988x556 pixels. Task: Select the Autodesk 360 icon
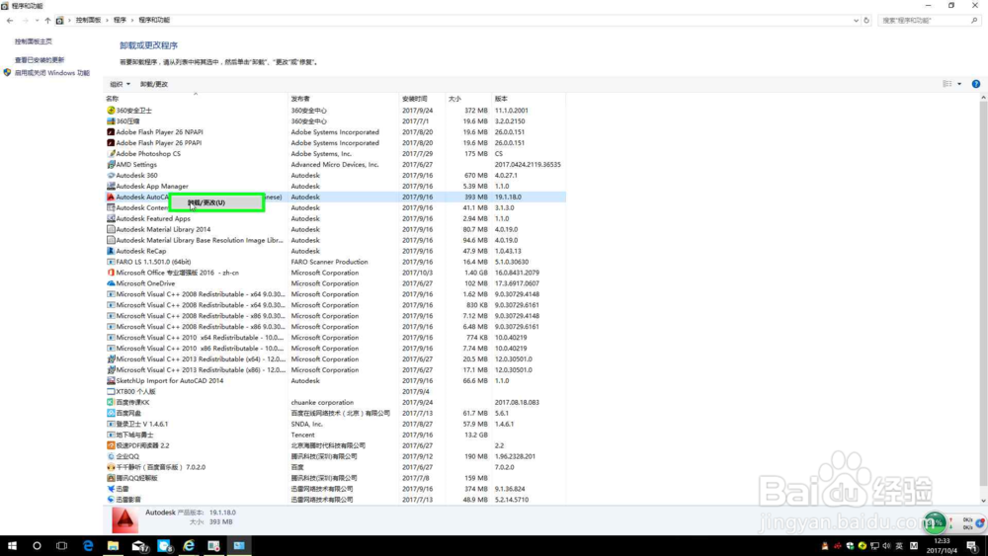(111, 175)
